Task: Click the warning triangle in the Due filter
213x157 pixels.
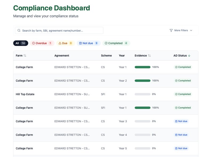Action: (x=60, y=43)
